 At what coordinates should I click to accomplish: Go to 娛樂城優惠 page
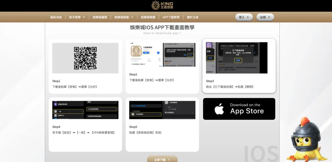(x=100, y=17)
